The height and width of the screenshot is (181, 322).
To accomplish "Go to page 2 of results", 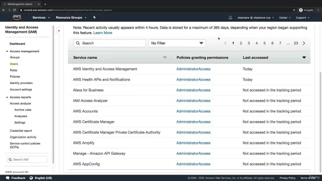I will tap(241, 43).
